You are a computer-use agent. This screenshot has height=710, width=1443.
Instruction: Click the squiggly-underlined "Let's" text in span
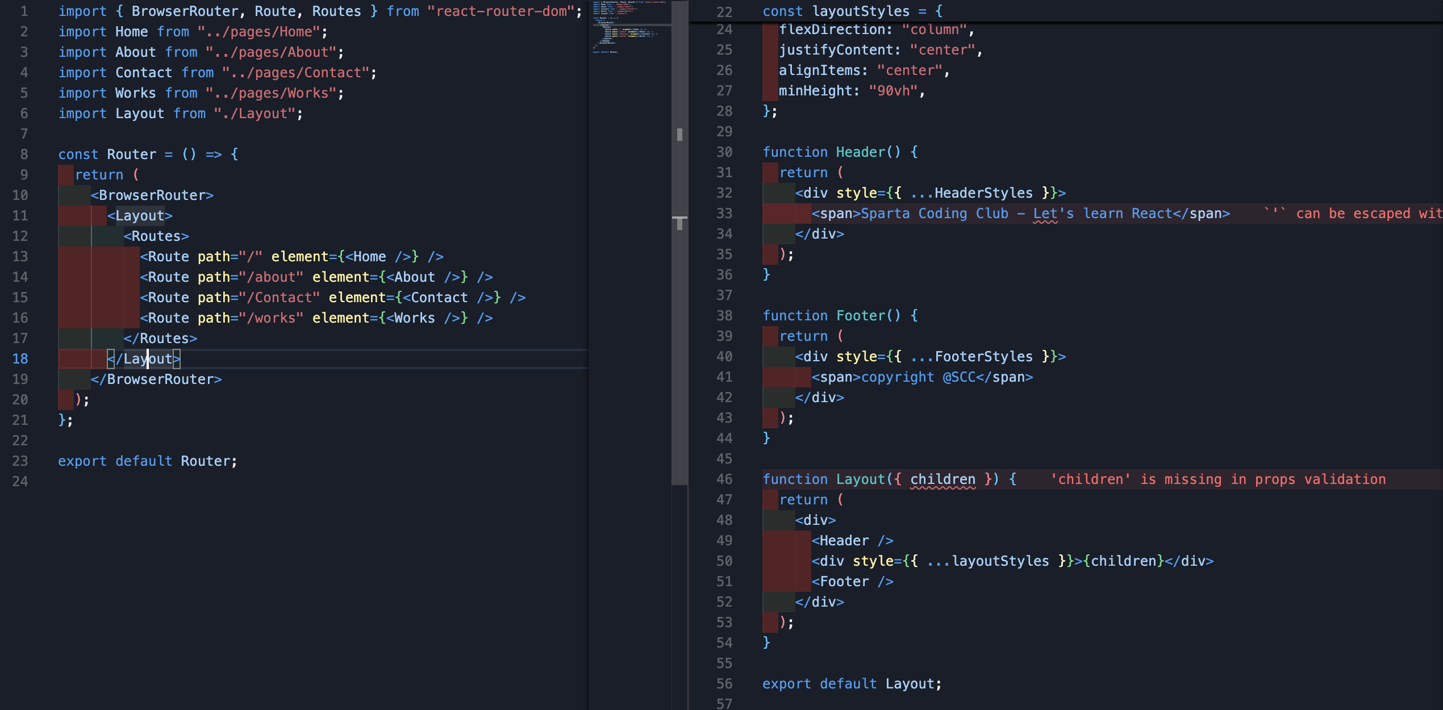coord(1045,214)
